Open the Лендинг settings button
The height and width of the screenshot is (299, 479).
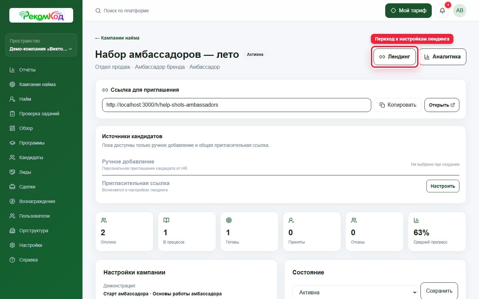[x=395, y=57]
